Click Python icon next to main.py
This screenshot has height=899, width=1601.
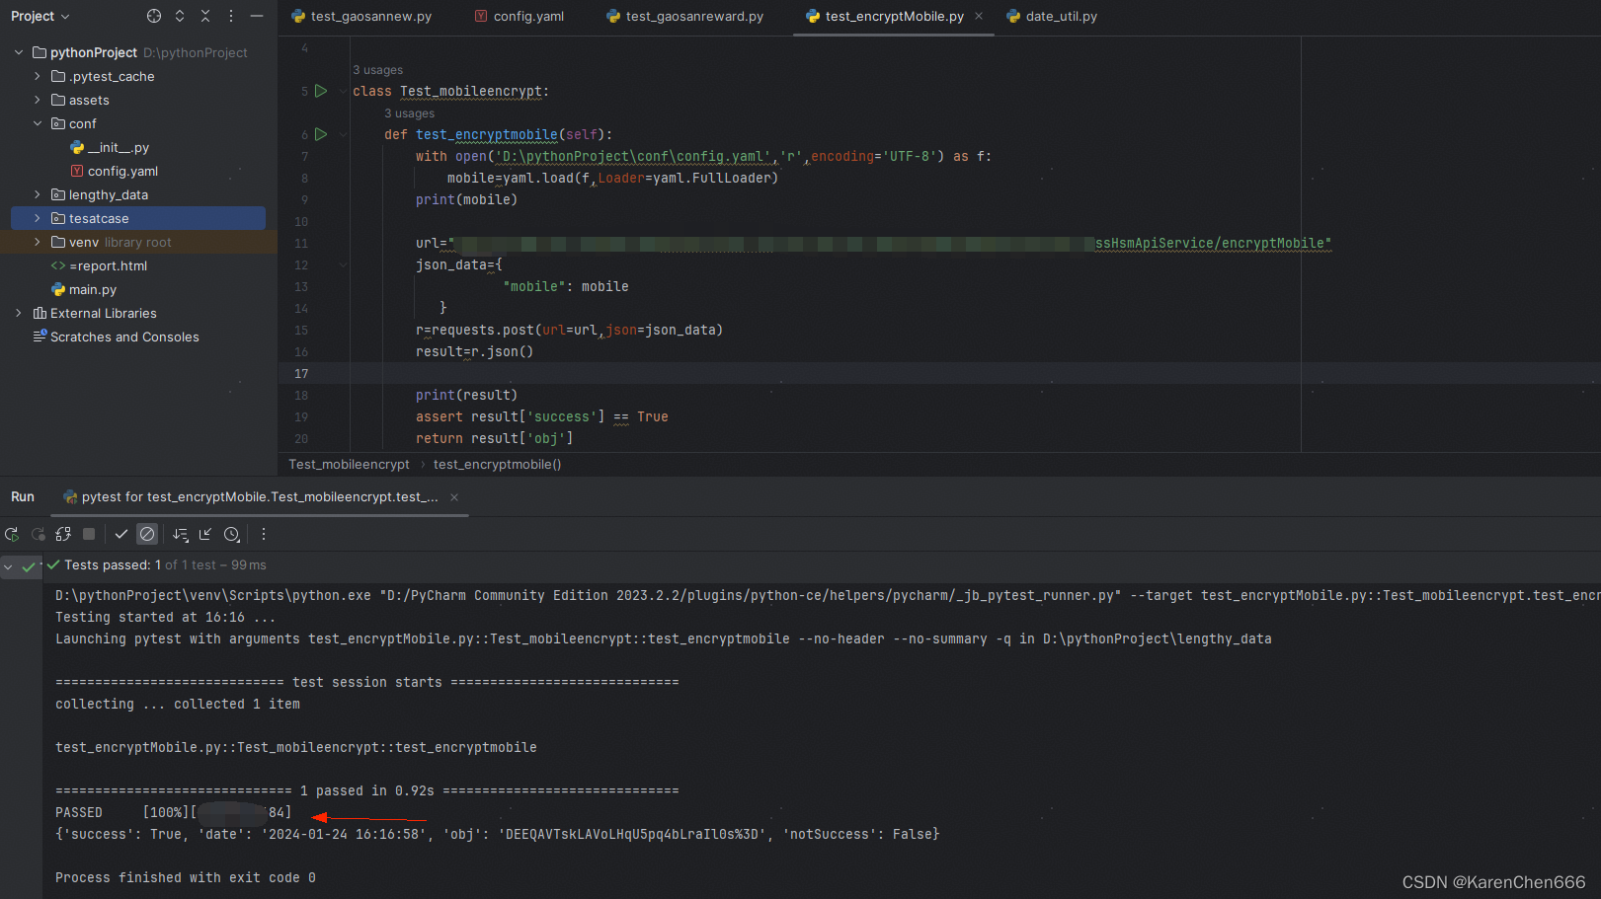point(58,289)
